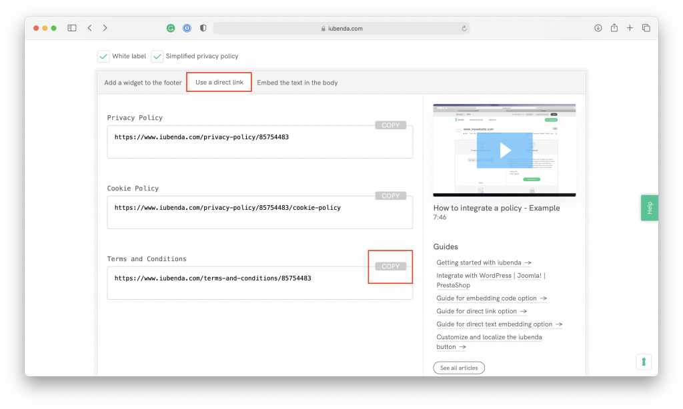The height and width of the screenshot is (409, 683).
Task: Copy the Terms and Conditions link
Action: click(390, 266)
